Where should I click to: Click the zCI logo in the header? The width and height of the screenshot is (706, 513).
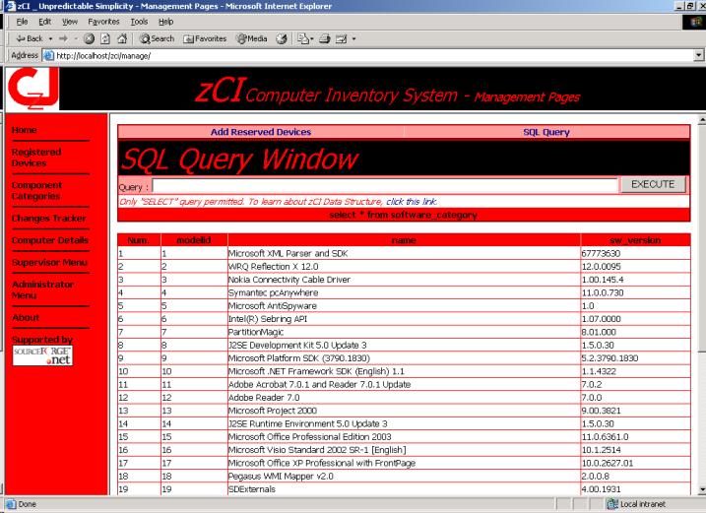click(x=32, y=89)
